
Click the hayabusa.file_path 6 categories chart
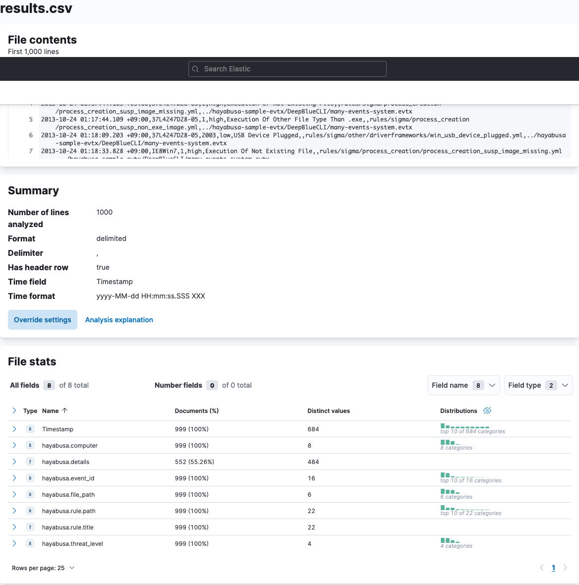(450, 492)
